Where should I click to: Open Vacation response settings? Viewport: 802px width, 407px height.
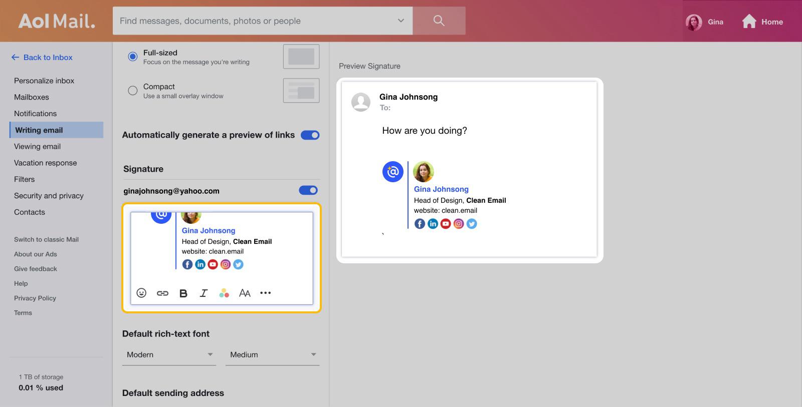(x=45, y=163)
